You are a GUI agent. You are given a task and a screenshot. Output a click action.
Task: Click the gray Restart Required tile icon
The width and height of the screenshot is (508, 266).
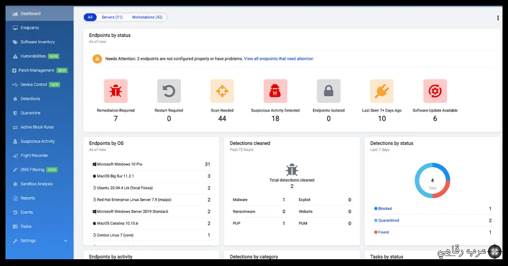(169, 91)
